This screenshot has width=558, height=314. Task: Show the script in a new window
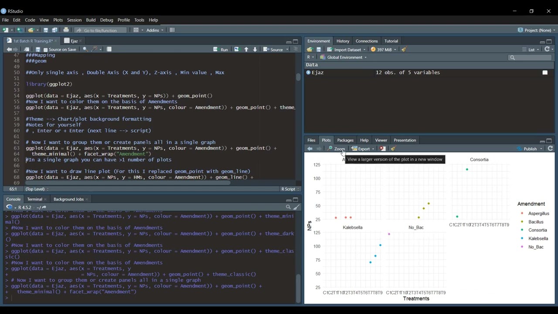pyautogui.click(x=27, y=50)
